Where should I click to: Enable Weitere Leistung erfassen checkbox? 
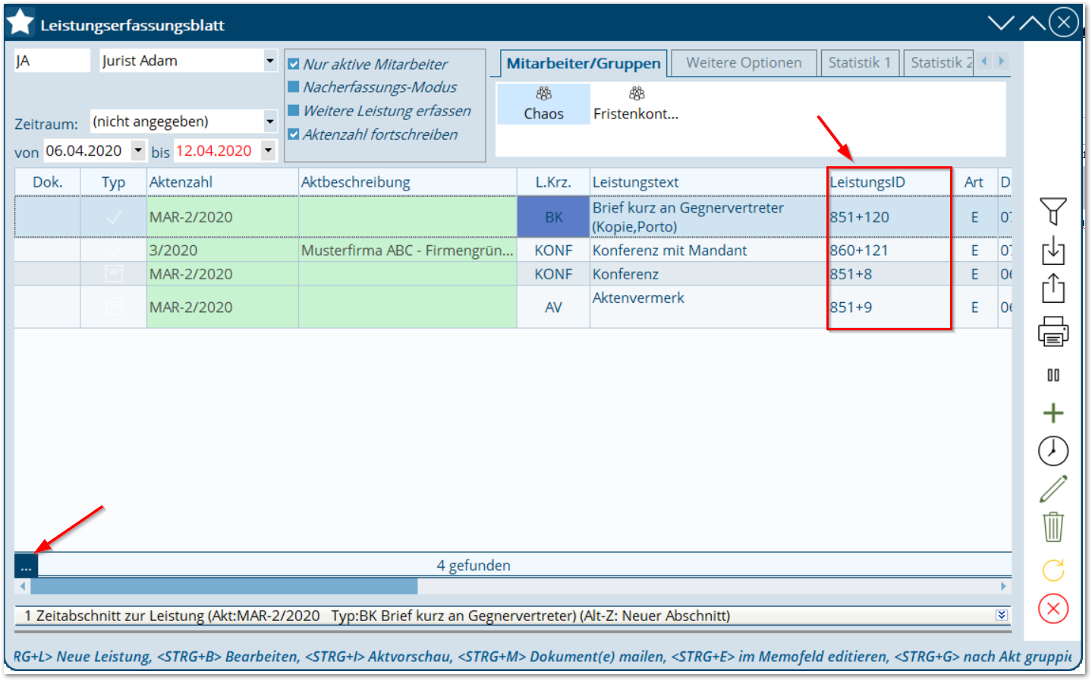[294, 111]
